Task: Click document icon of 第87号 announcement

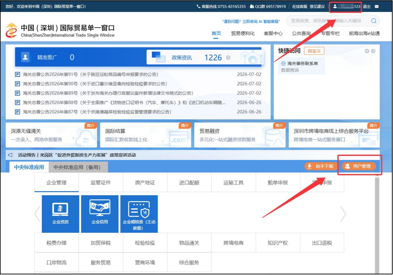Action: [17, 112]
